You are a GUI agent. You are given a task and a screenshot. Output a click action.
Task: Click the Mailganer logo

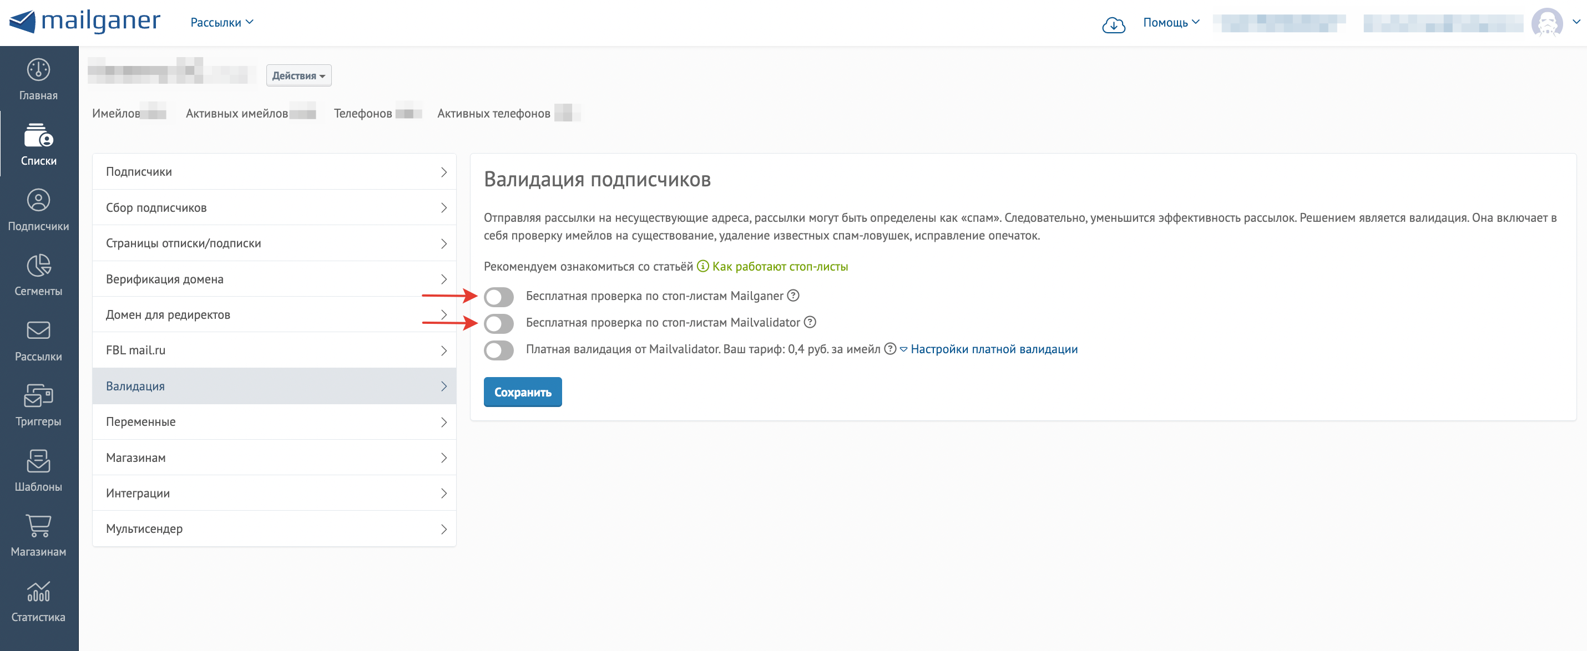click(85, 22)
